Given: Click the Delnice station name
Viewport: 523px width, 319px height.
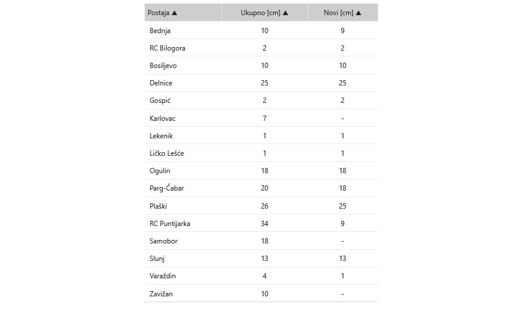Looking at the screenshot, I should click(x=161, y=83).
